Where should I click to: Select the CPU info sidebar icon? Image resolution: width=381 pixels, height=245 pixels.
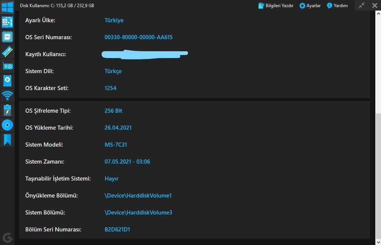point(7,37)
